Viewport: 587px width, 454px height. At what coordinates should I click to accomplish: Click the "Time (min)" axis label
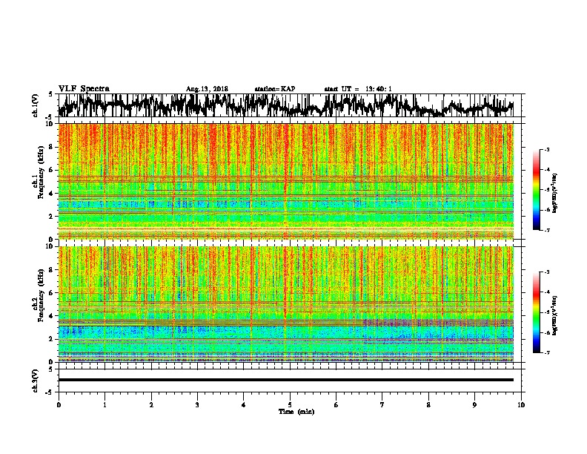point(296,412)
